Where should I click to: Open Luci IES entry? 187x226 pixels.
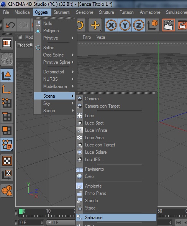coord(116,160)
